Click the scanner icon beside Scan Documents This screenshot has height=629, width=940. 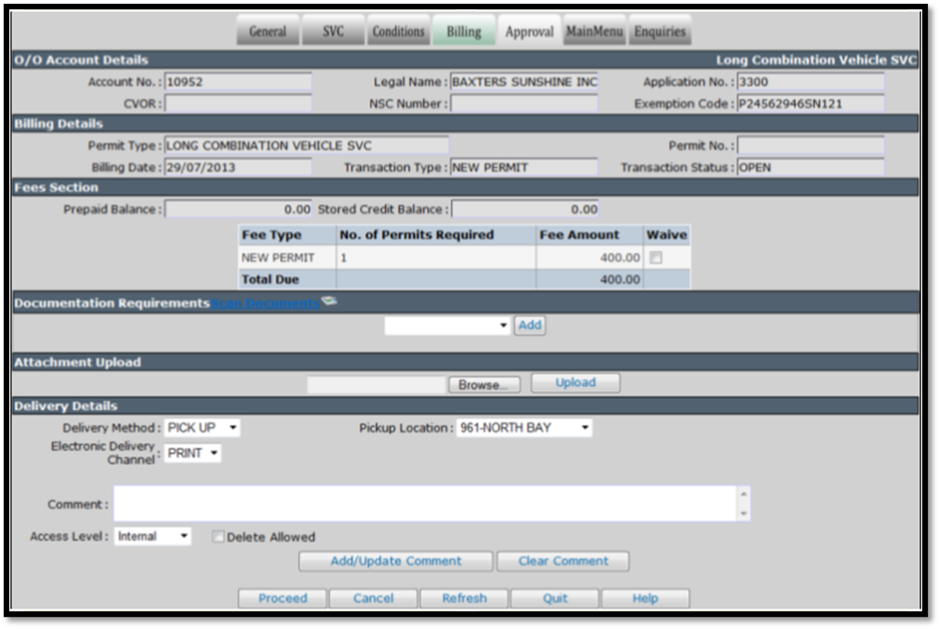pos(330,301)
